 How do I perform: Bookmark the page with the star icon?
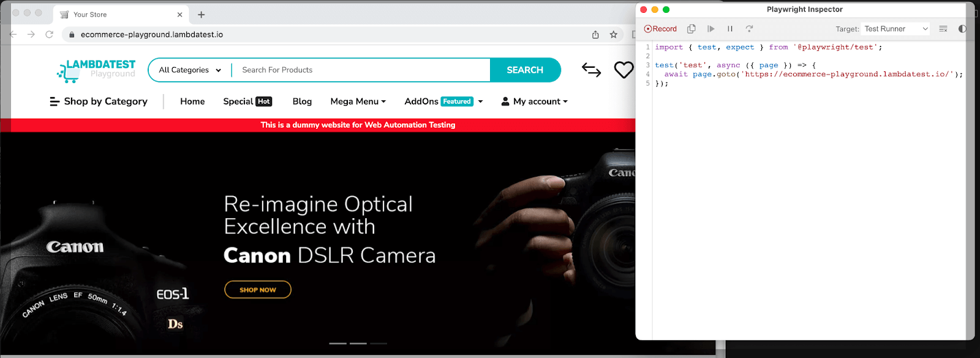(x=613, y=35)
